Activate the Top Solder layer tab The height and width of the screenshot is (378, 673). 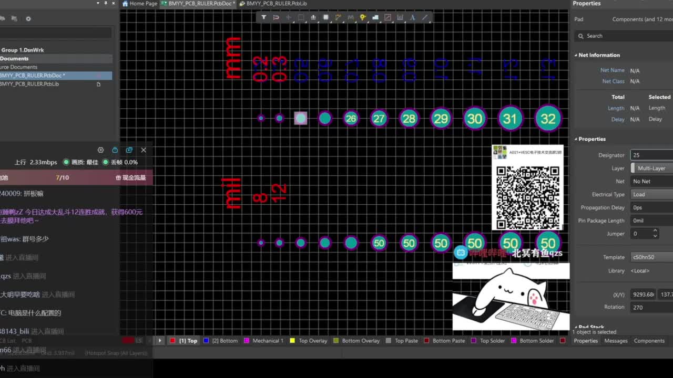tap(488, 341)
